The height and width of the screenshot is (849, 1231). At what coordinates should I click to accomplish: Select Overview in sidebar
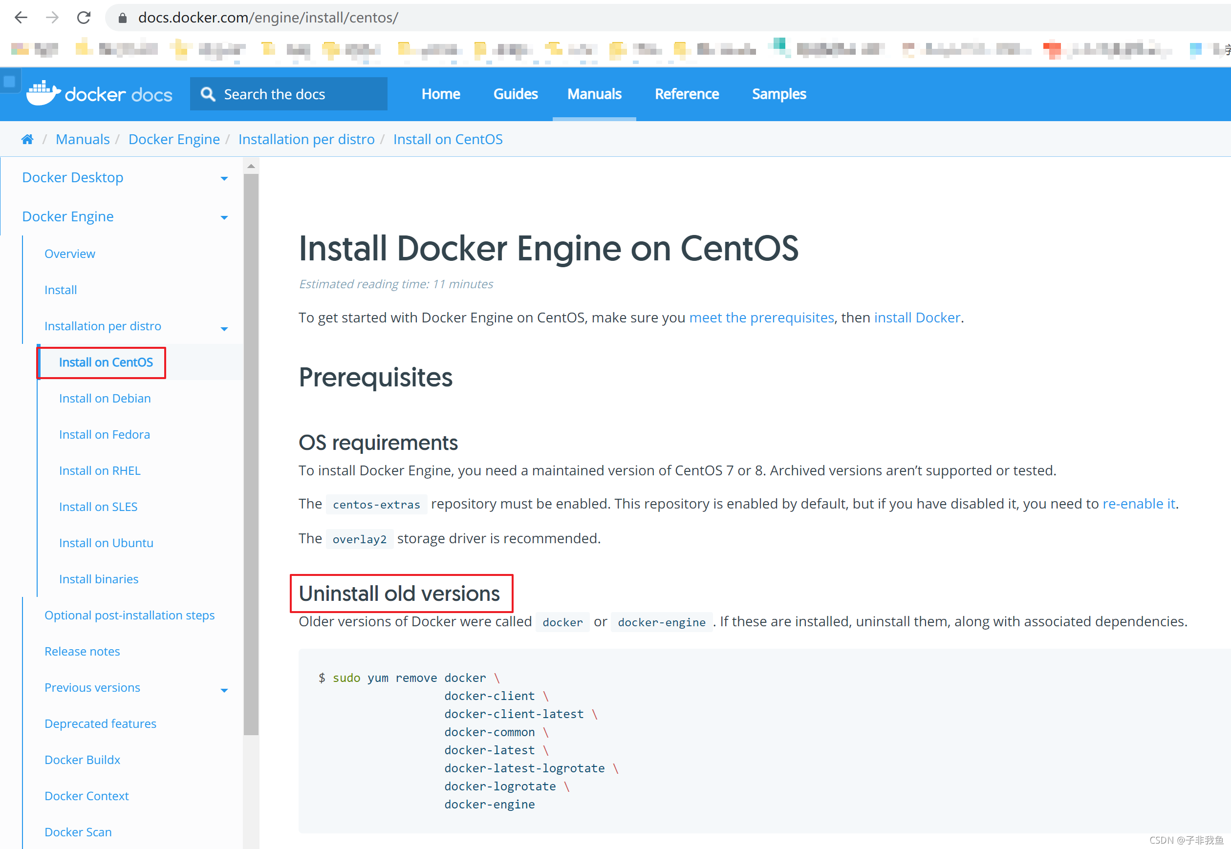pyautogui.click(x=70, y=254)
